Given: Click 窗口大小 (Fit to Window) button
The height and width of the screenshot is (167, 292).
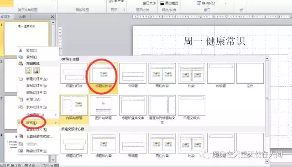Looking at the screenshot, I should pos(149,3).
